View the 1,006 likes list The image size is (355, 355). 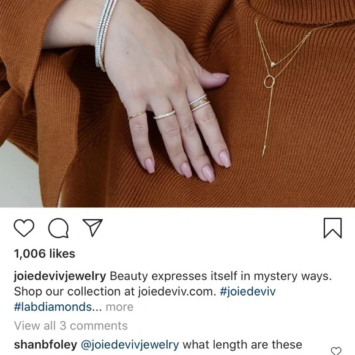click(45, 253)
